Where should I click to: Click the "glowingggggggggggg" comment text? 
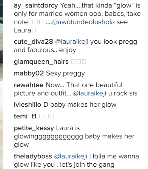click(48, 137)
